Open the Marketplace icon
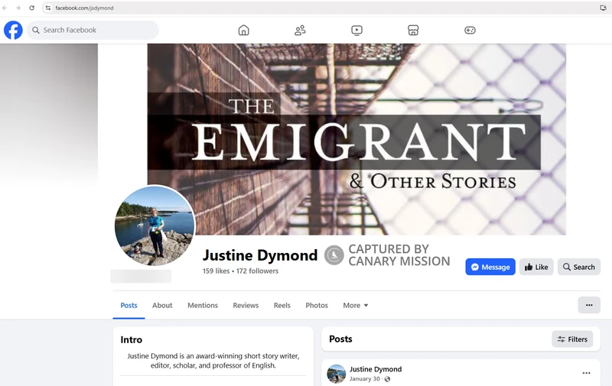612x386 pixels. click(x=413, y=30)
